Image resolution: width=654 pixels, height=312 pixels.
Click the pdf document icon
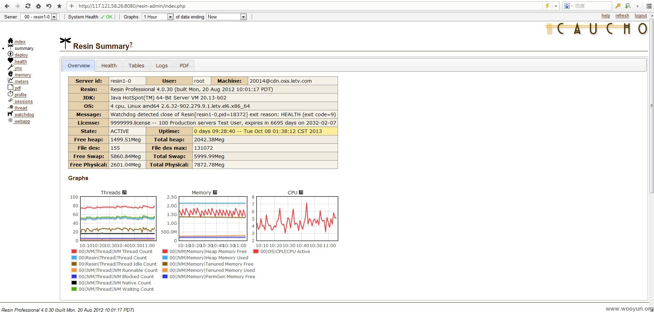pos(10,87)
